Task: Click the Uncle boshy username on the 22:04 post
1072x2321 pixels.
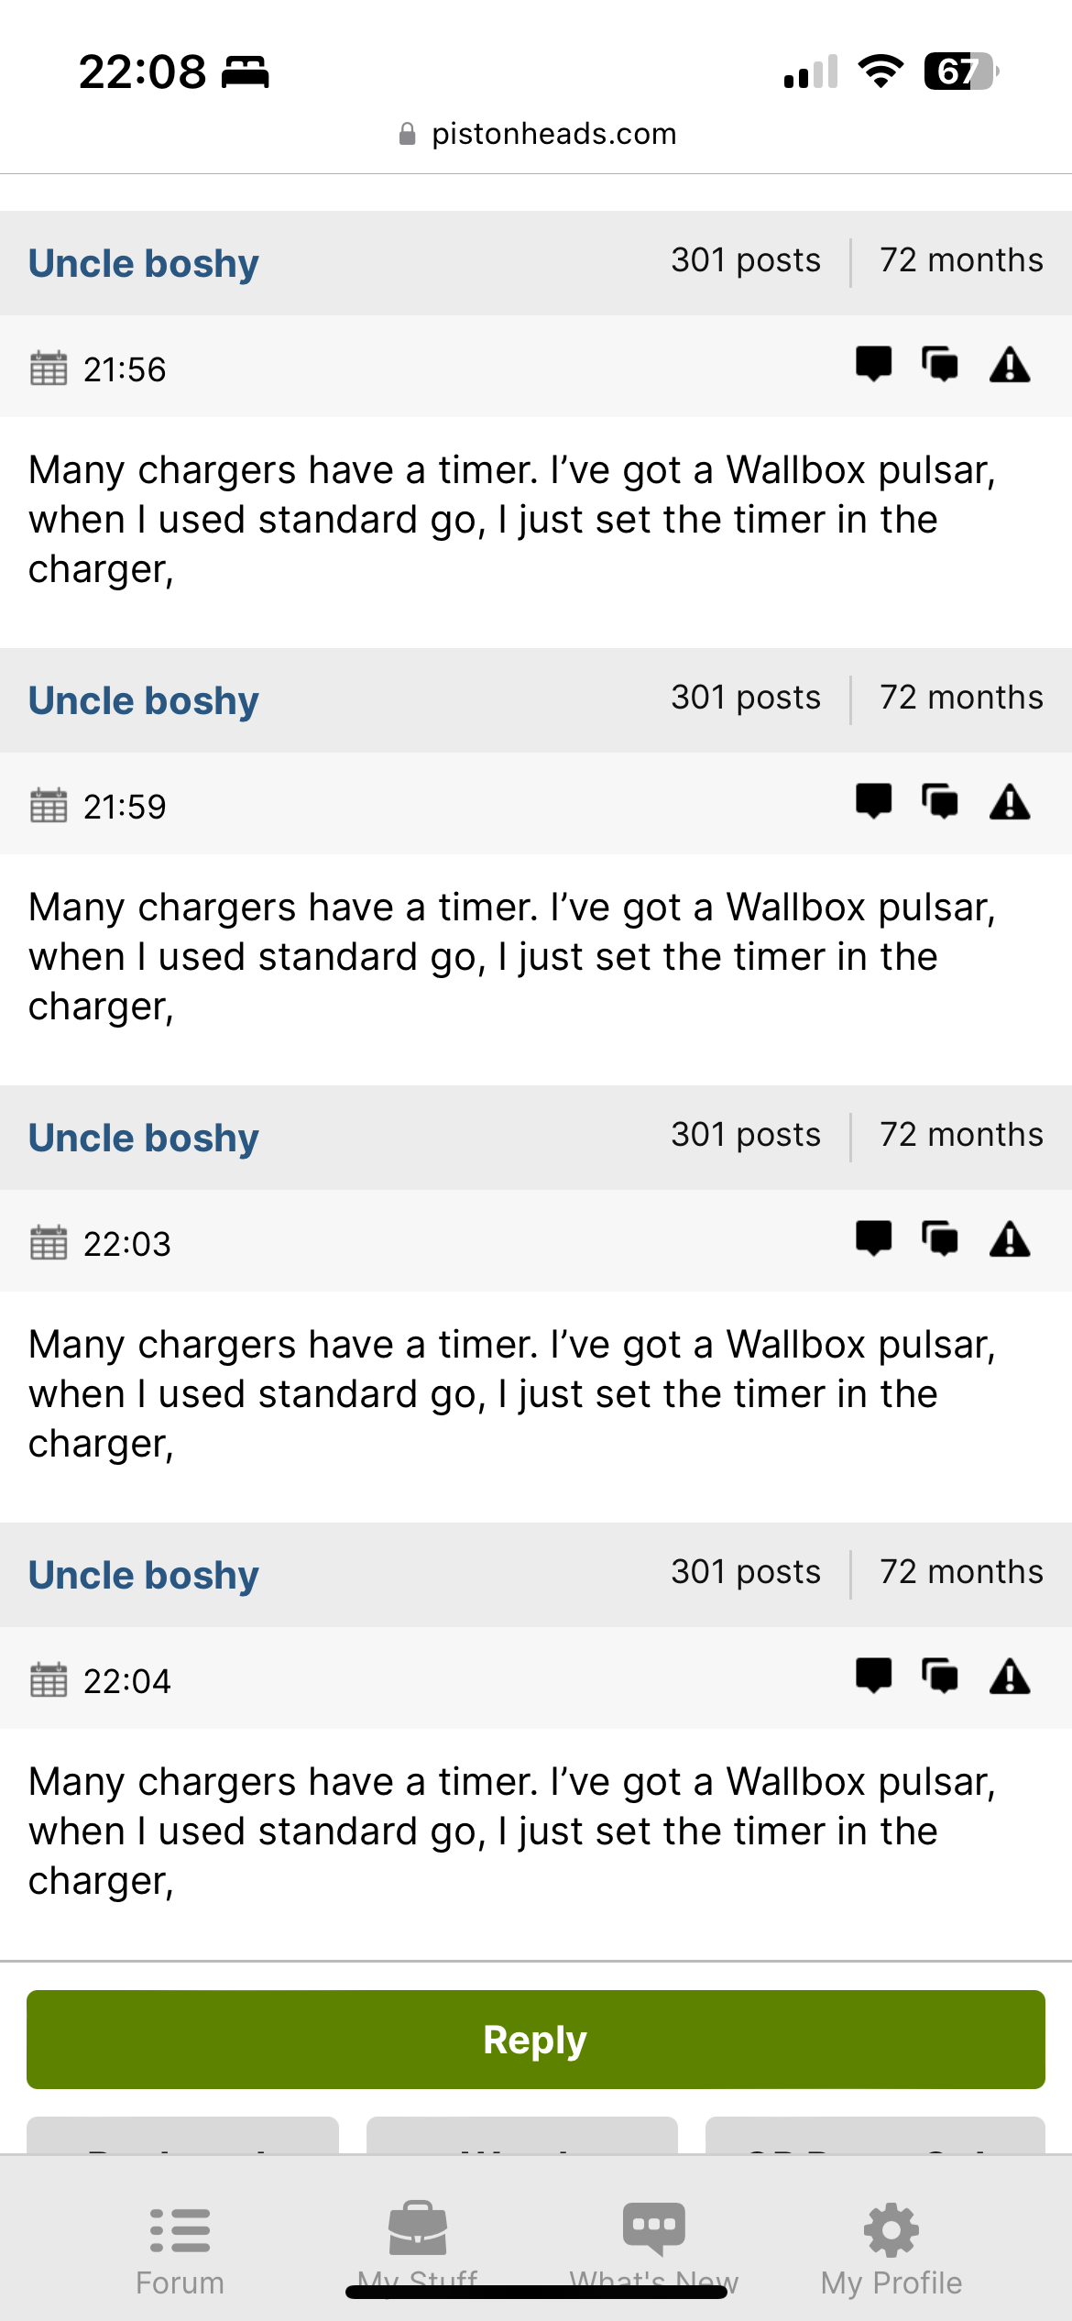Action: pos(144,1576)
